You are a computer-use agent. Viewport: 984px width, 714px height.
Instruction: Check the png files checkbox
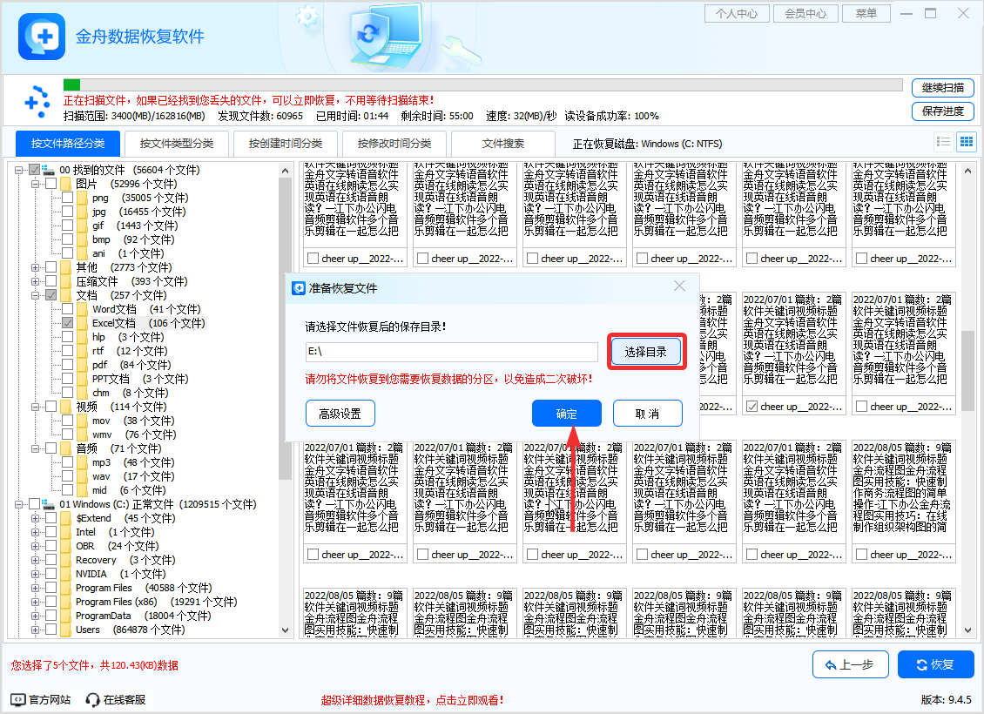pyautogui.click(x=68, y=198)
